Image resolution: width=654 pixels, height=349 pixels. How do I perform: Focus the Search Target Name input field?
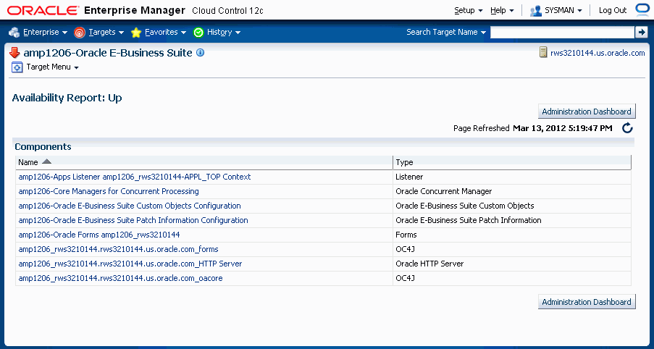click(x=562, y=32)
